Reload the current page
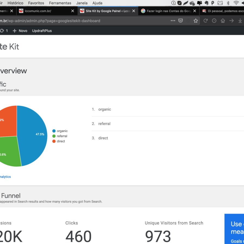This screenshot has width=244, height=244. click(x=206, y=21)
